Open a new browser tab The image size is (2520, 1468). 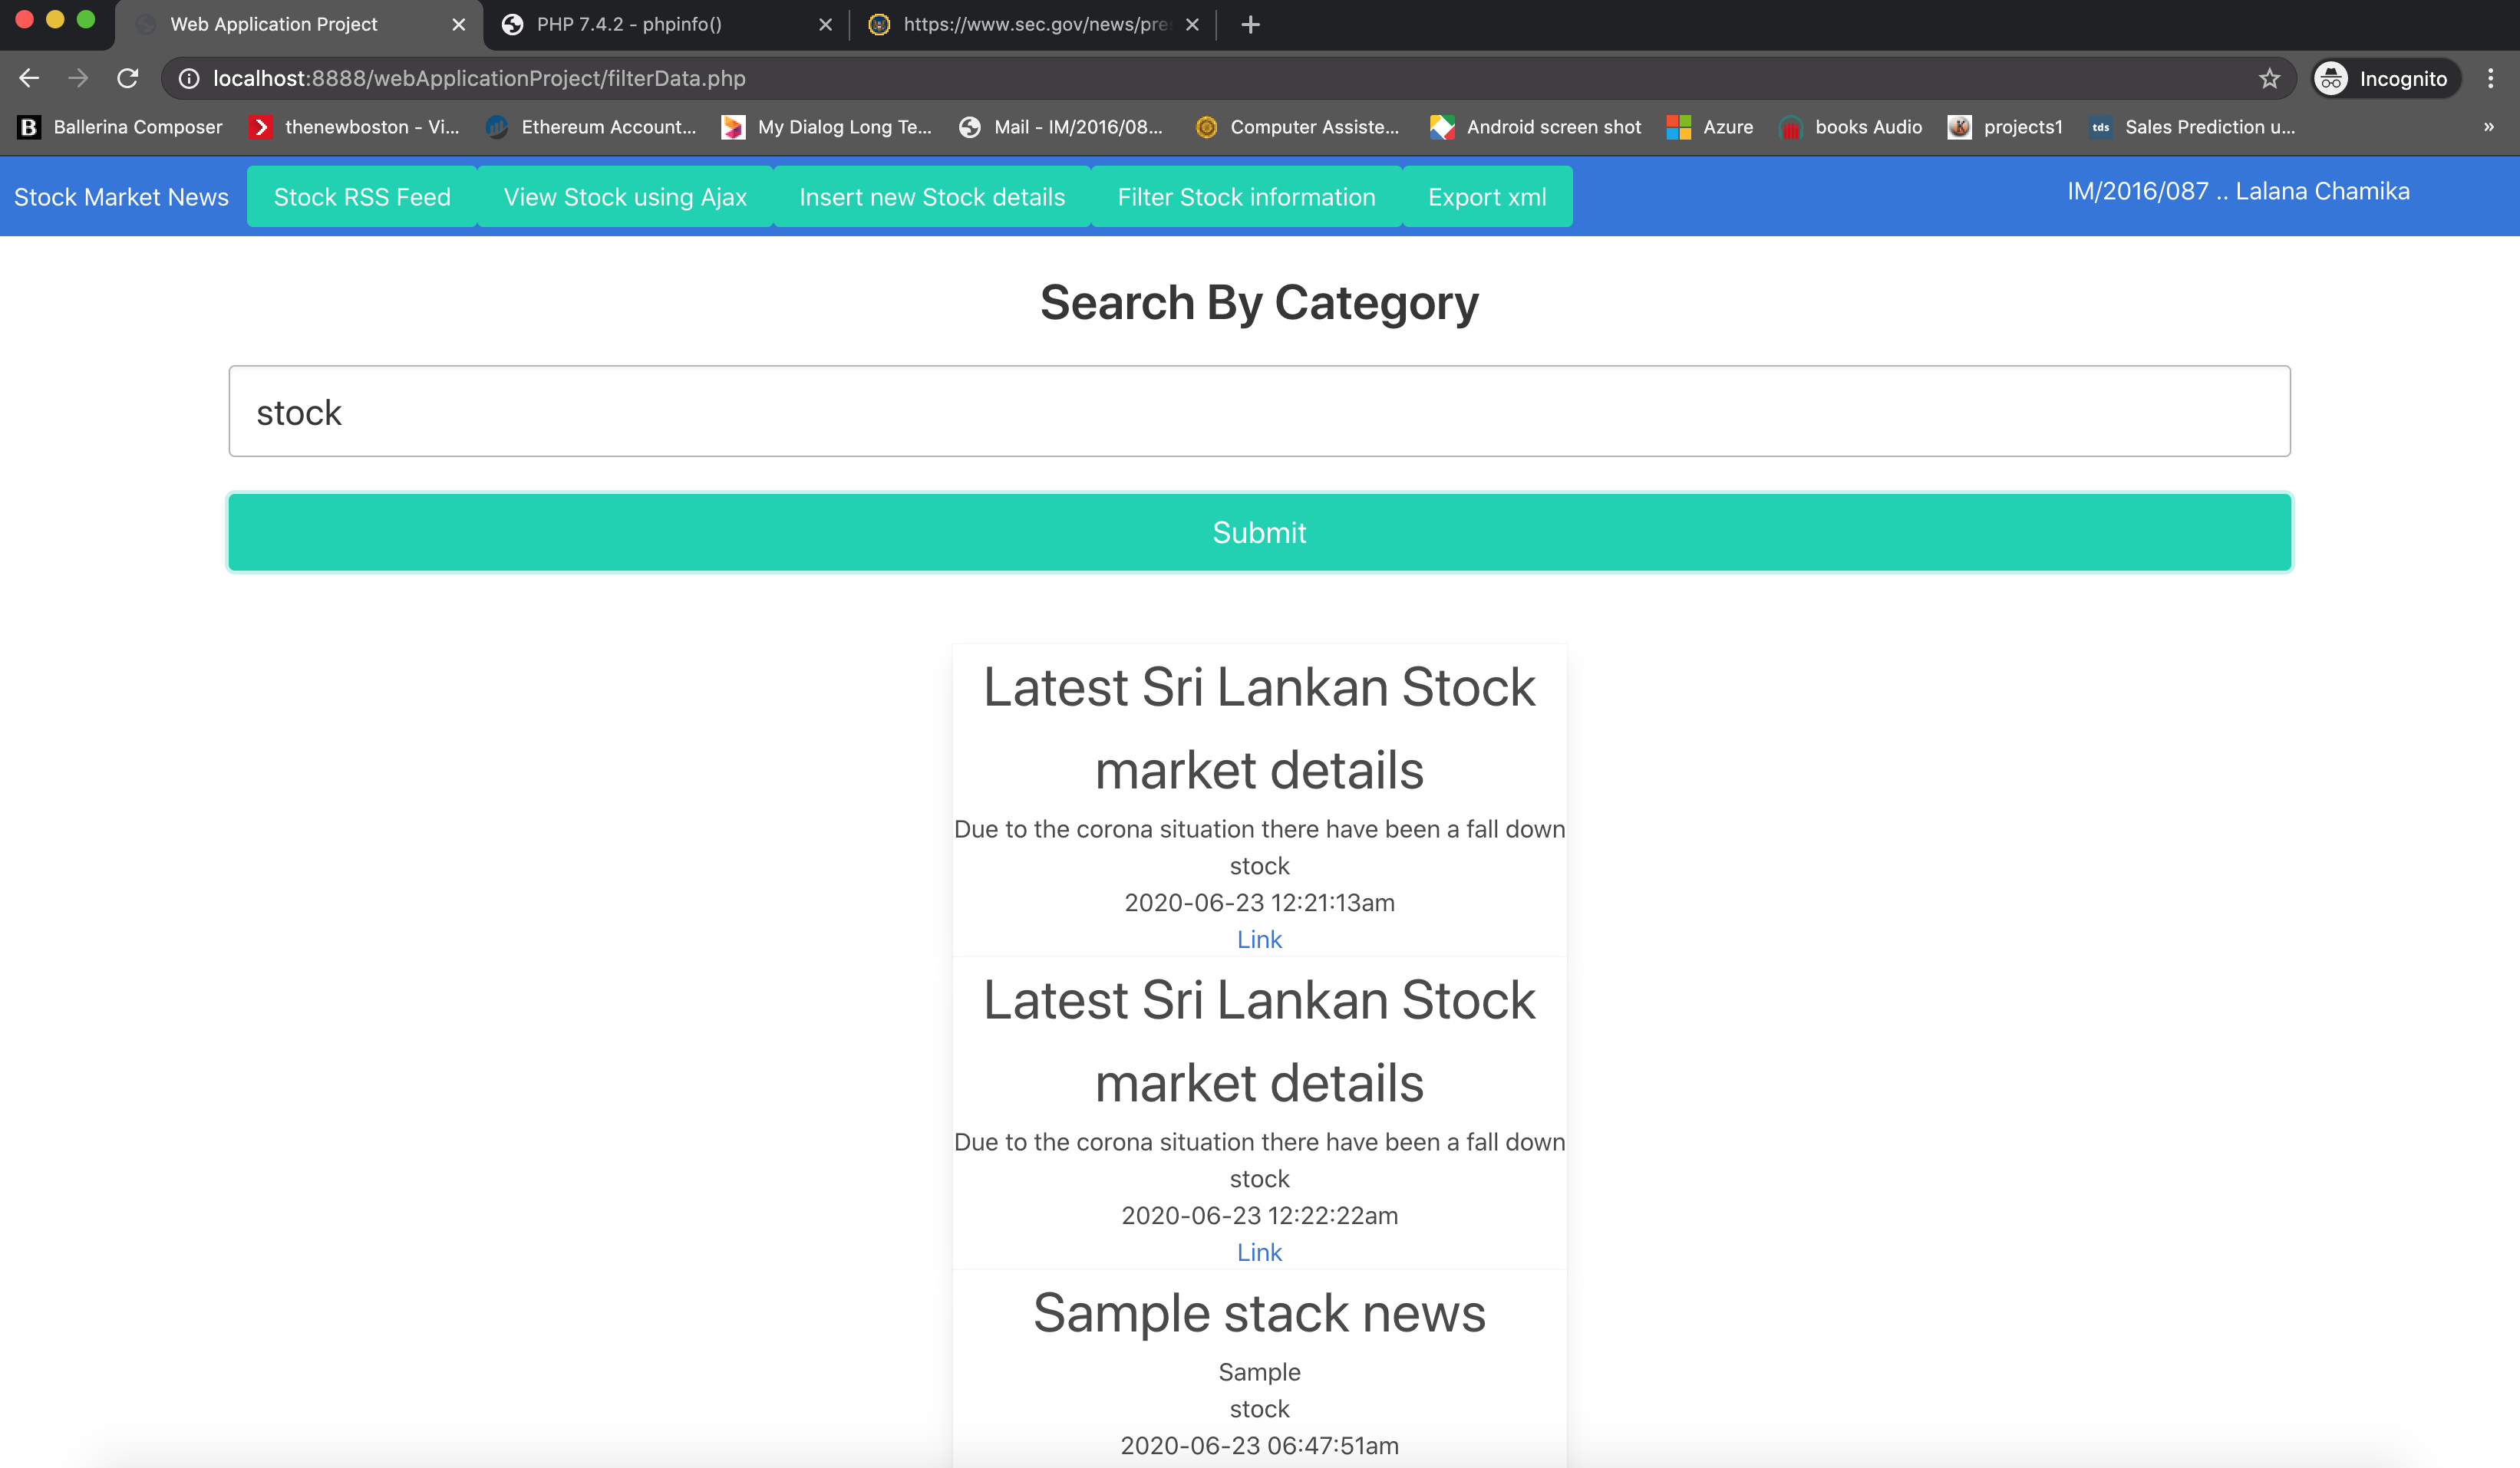click(1250, 24)
